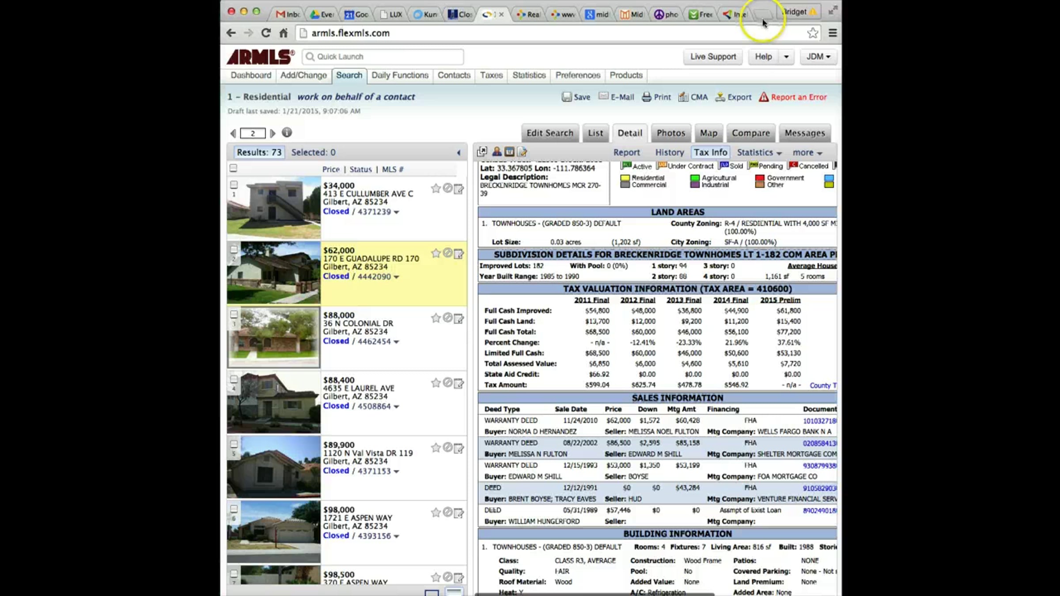
Task: Open the Daily Functions menu
Action: [x=400, y=75]
